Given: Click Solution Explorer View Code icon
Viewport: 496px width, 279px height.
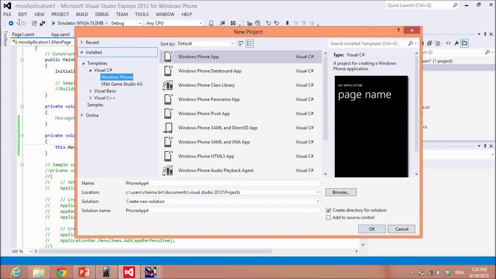Looking at the screenshot, I should (x=448, y=43).
